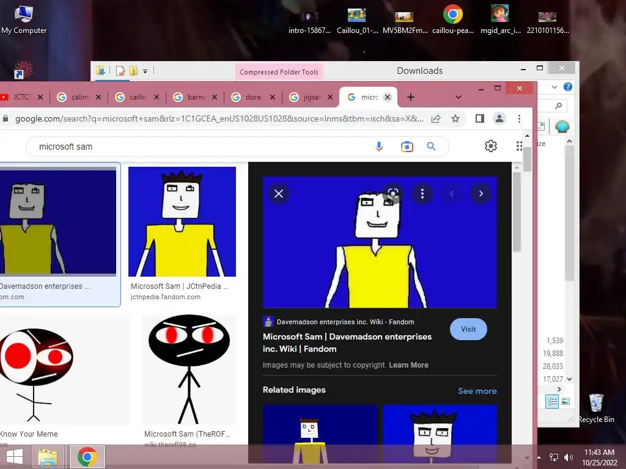Go to next preview image
The width and height of the screenshot is (626, 469).
pyautogui.click(x=481, y=194)
